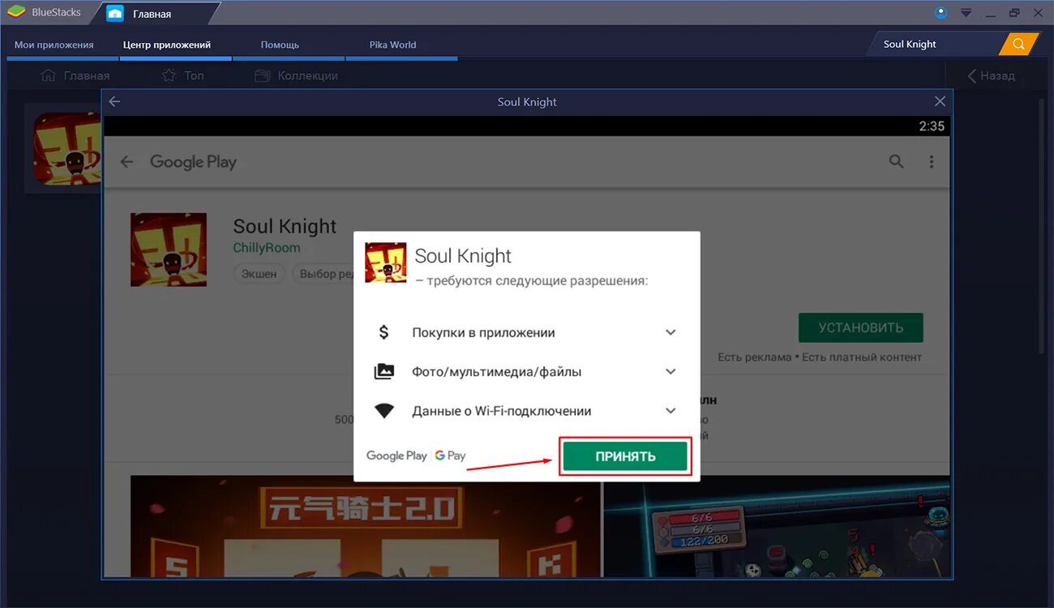Viewport: 1054px width, 608px height.
Task: Open the ChillyRoom developer link
Action: point(267,247)
